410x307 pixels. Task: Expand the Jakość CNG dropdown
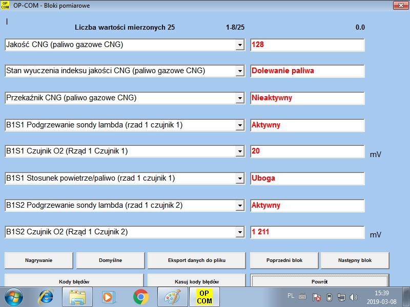pyautogui.click(x=239, y=45)
